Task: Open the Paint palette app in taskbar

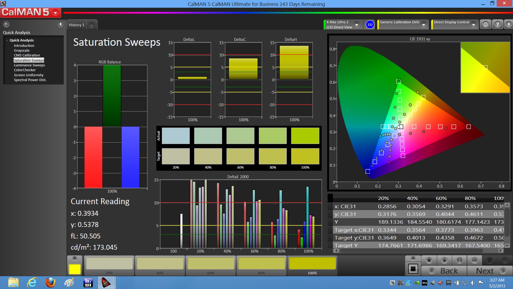Action: click(x=69, y=283)
